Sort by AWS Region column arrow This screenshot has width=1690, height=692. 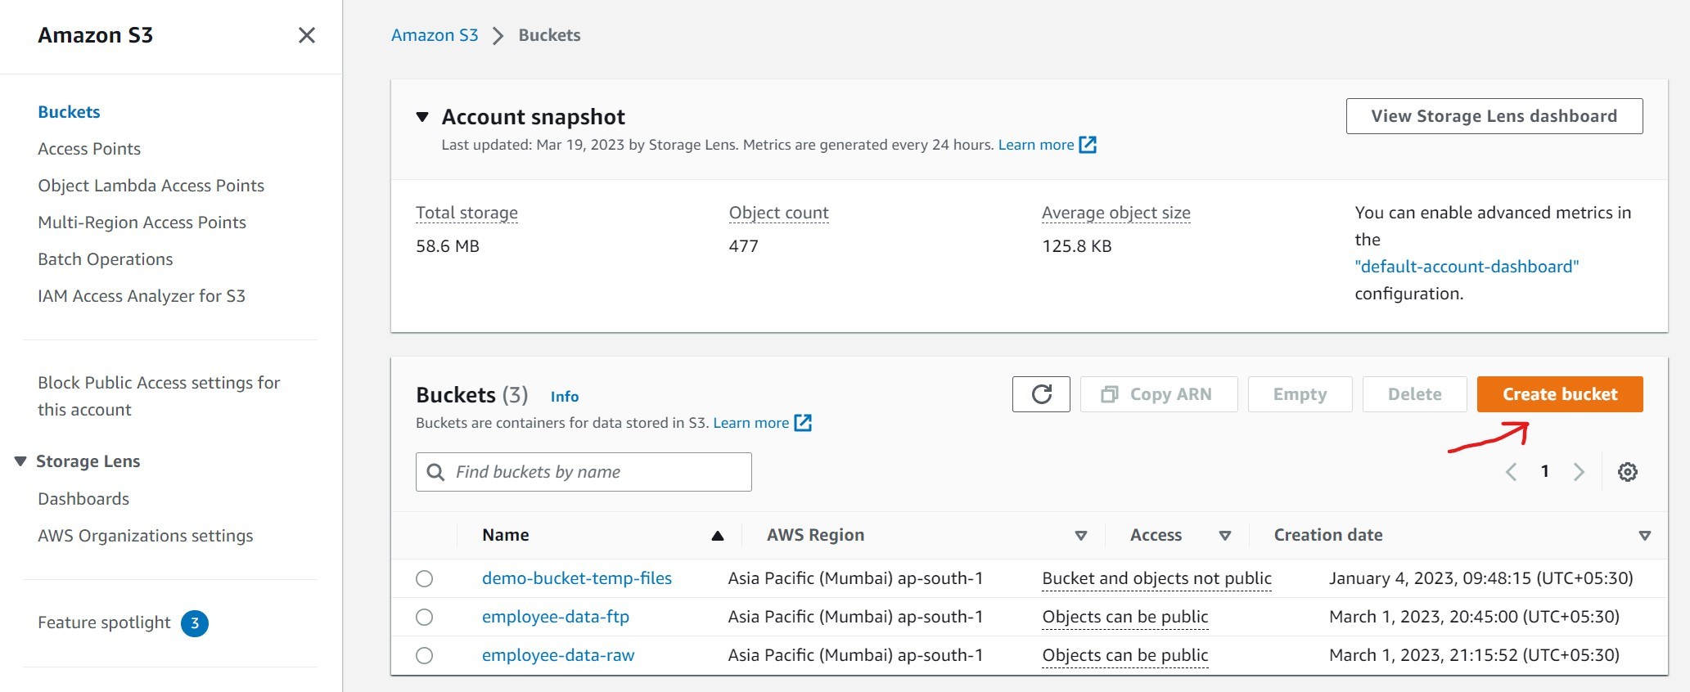(1080, 536)
